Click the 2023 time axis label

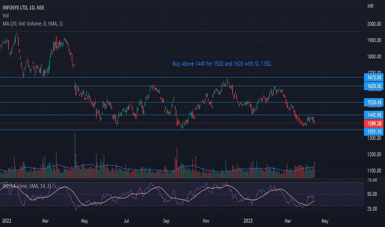pyautogui.click(x=248, y=221)
